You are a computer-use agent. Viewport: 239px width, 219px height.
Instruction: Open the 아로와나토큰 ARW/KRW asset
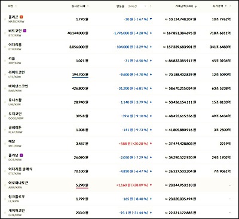[x=18, y=185]
